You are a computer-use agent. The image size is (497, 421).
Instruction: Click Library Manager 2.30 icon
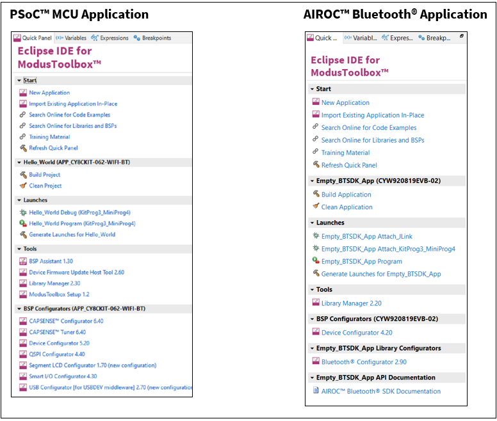[23, 283]
